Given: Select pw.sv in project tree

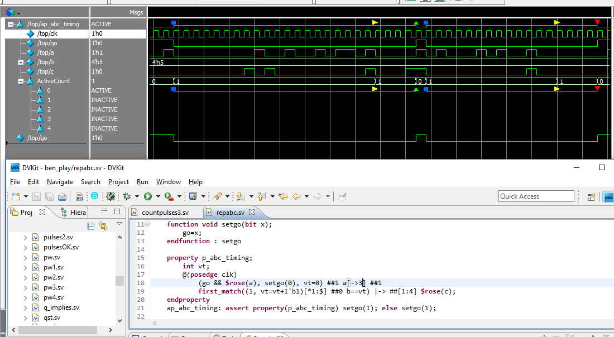Looking at the screenshot, I should click(52, 257).
